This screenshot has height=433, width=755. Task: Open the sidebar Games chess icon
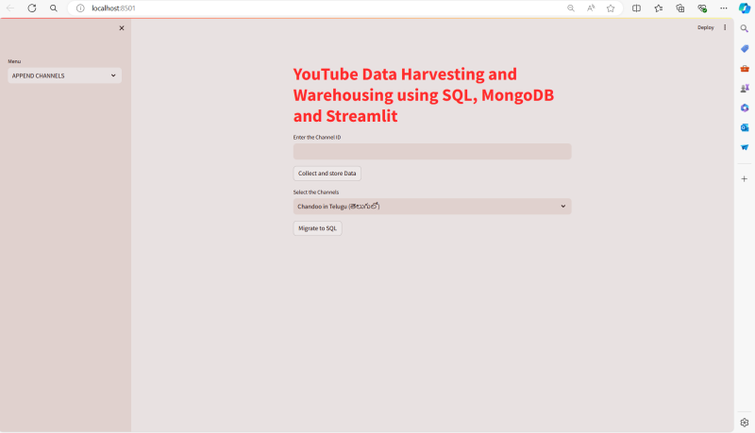pyautogui.click(x=745, y=88)
